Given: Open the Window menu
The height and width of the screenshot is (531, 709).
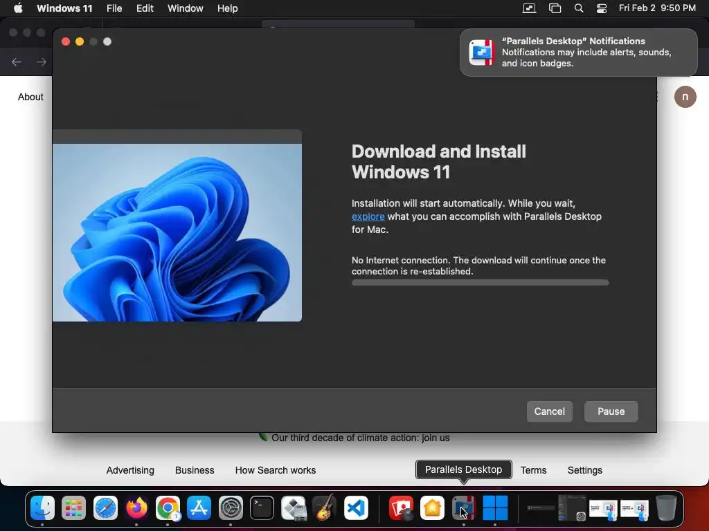Looking at the screenshot, I should click(185, 8).
